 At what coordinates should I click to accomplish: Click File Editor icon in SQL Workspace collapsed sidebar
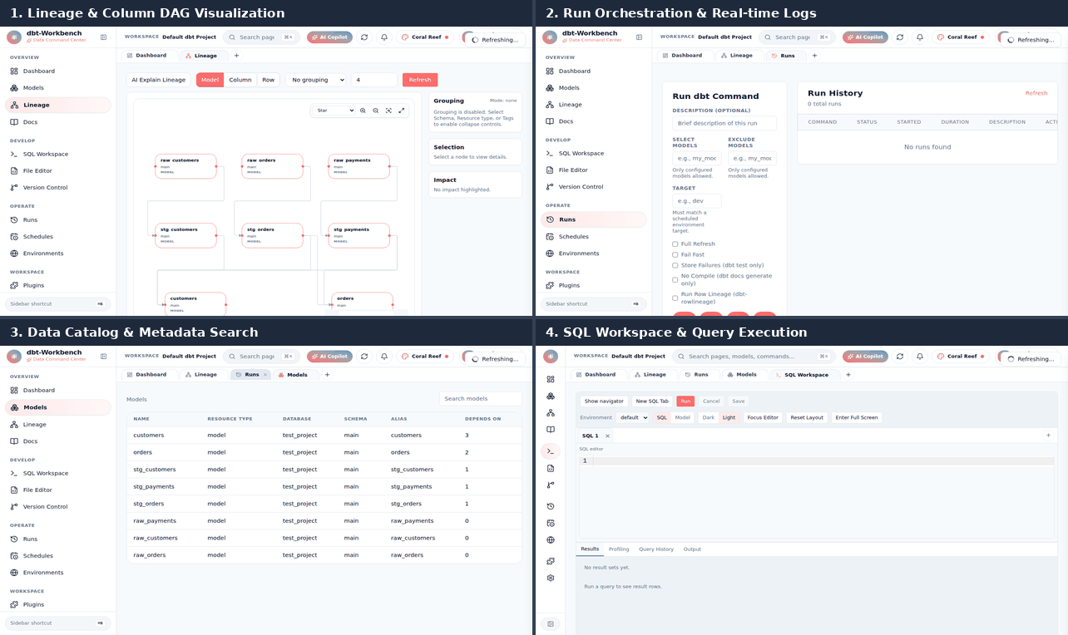[x=551, y=468]
